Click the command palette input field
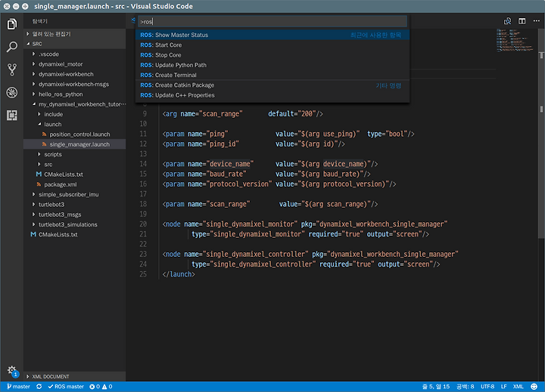Viewport: 545px width, 392px height. click(272, 21)
